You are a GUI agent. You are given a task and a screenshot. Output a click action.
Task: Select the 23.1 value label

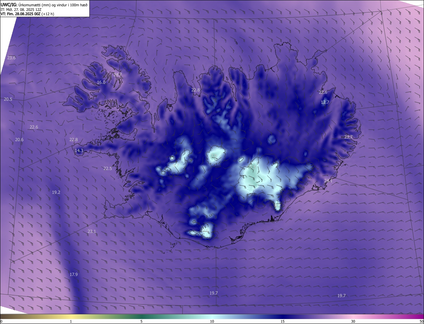[92, 231]
